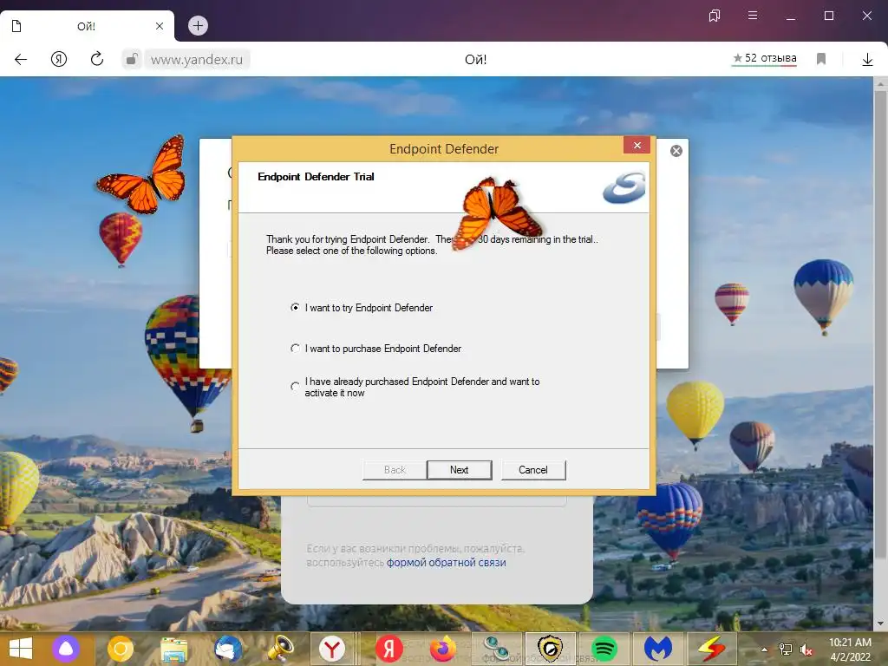Open the shield Endpoint Defender taskbar icon
The width and height of the screenshot is (888, 666).
[x=550, y=649]
